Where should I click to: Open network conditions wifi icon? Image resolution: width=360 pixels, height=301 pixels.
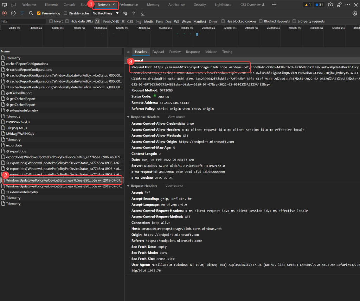[x=125, y=13]
